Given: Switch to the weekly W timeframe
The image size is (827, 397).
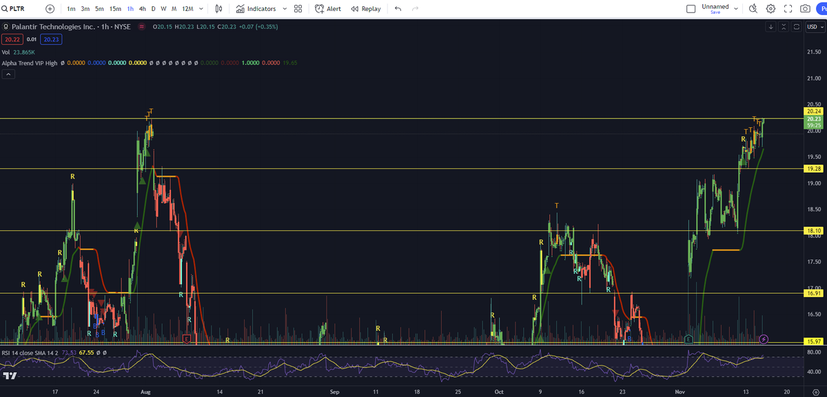Looking at the screenshot, I should pos(163,9).
